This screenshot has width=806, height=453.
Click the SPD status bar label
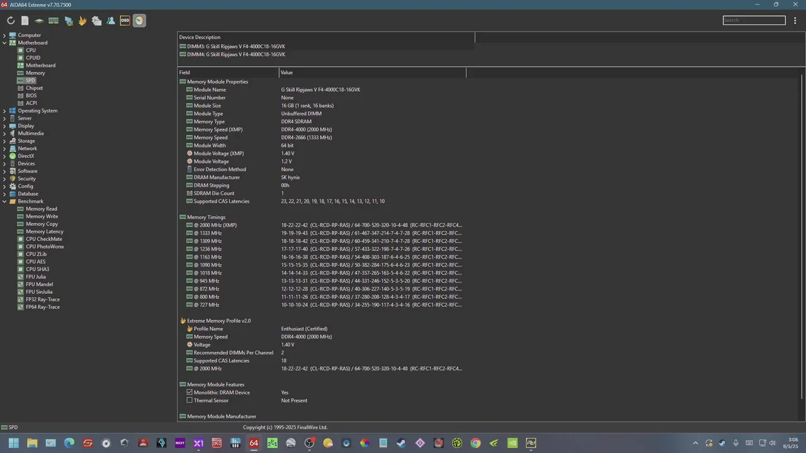pos(13,427)
